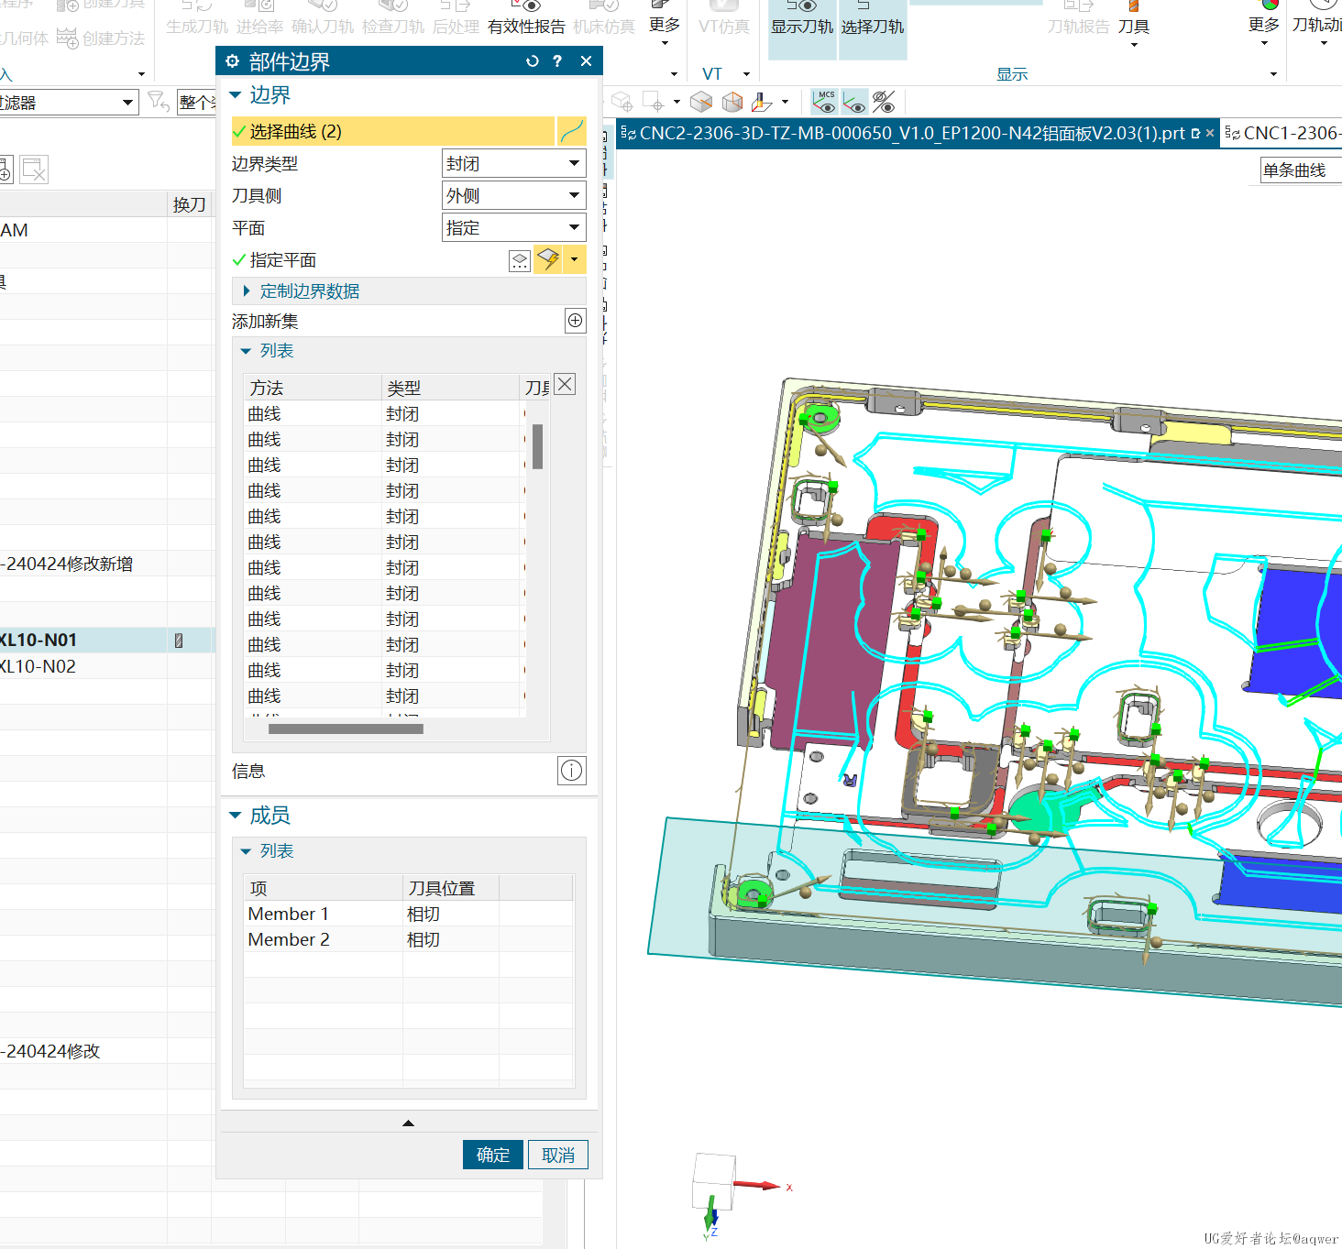This screenshot has width=1342, height=1249.
Task: Click the rectangle with crosshair selection icon
Action: coord(653,101)
